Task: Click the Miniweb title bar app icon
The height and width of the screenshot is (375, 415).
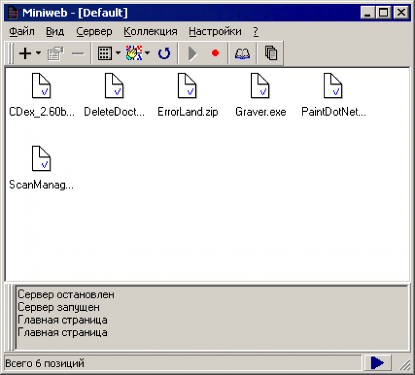Action: (13, 12)
